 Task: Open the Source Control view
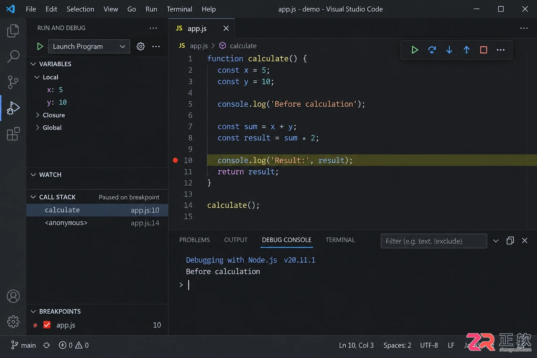tap(13, 82)
